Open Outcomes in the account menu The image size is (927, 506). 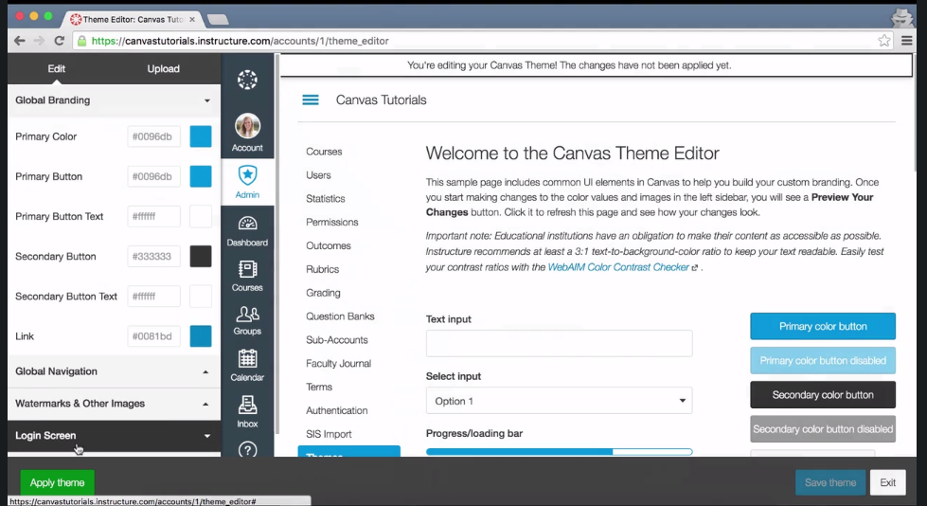(x=329, y=245)
